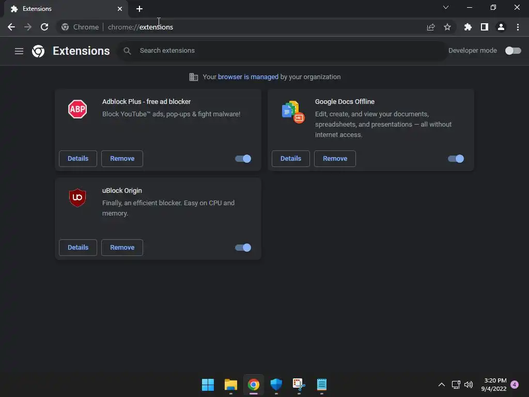This screenshot has width=529, height=397.
Task: Turn off Google Docs Offline toggle
Action: pos(456,159)
